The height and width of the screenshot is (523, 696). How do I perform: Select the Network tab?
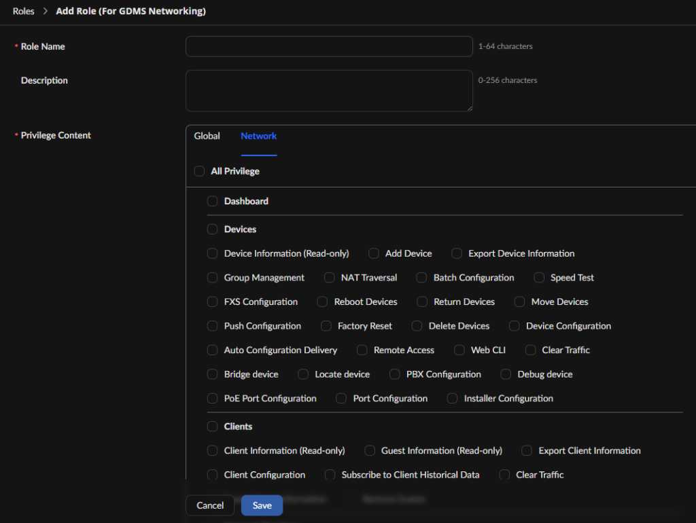coord(259,137)
